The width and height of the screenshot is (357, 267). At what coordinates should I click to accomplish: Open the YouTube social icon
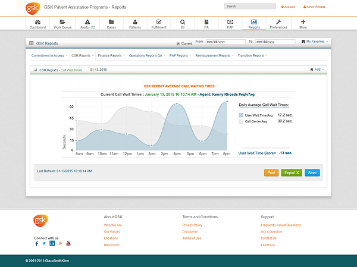pos(68,243)
